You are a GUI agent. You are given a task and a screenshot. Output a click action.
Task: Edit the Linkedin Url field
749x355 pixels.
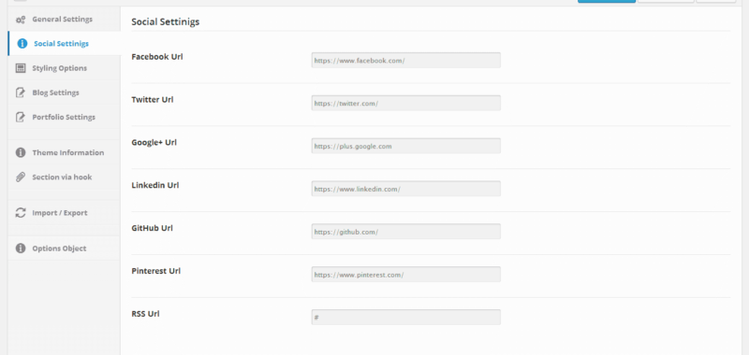coord(406,189)
